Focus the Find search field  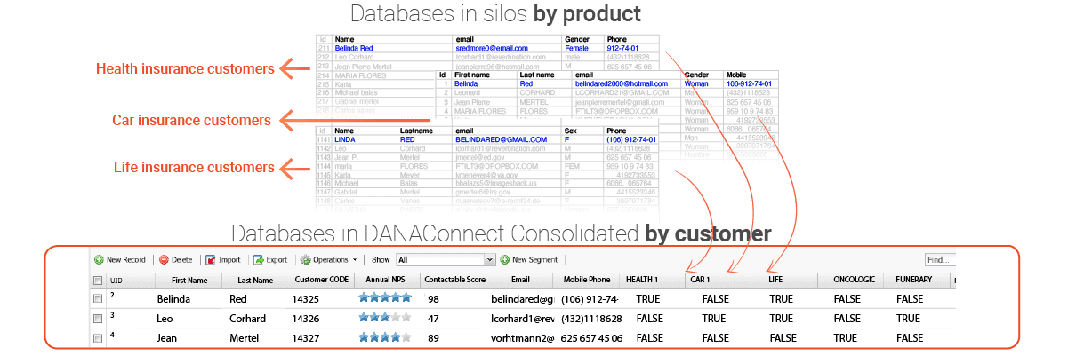[x=939, y=260]
